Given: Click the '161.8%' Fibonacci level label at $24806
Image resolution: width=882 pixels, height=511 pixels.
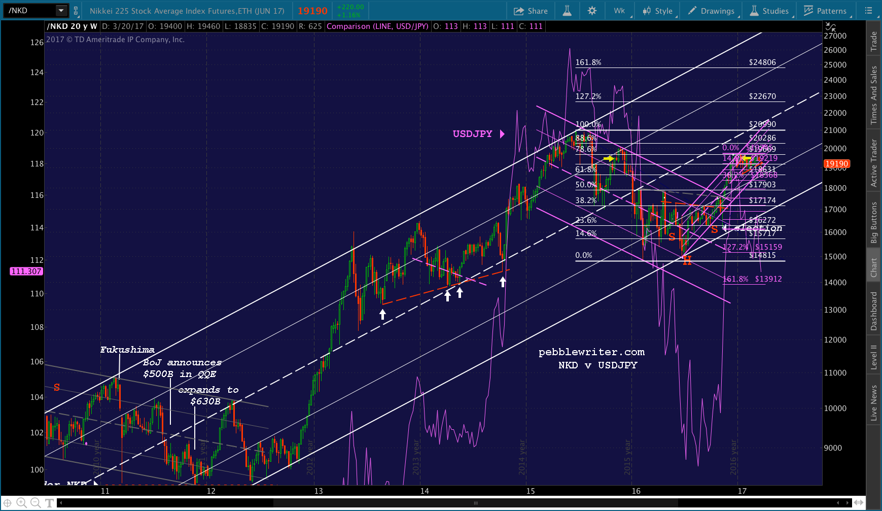Looking at the screenshot, I should 588,62.
